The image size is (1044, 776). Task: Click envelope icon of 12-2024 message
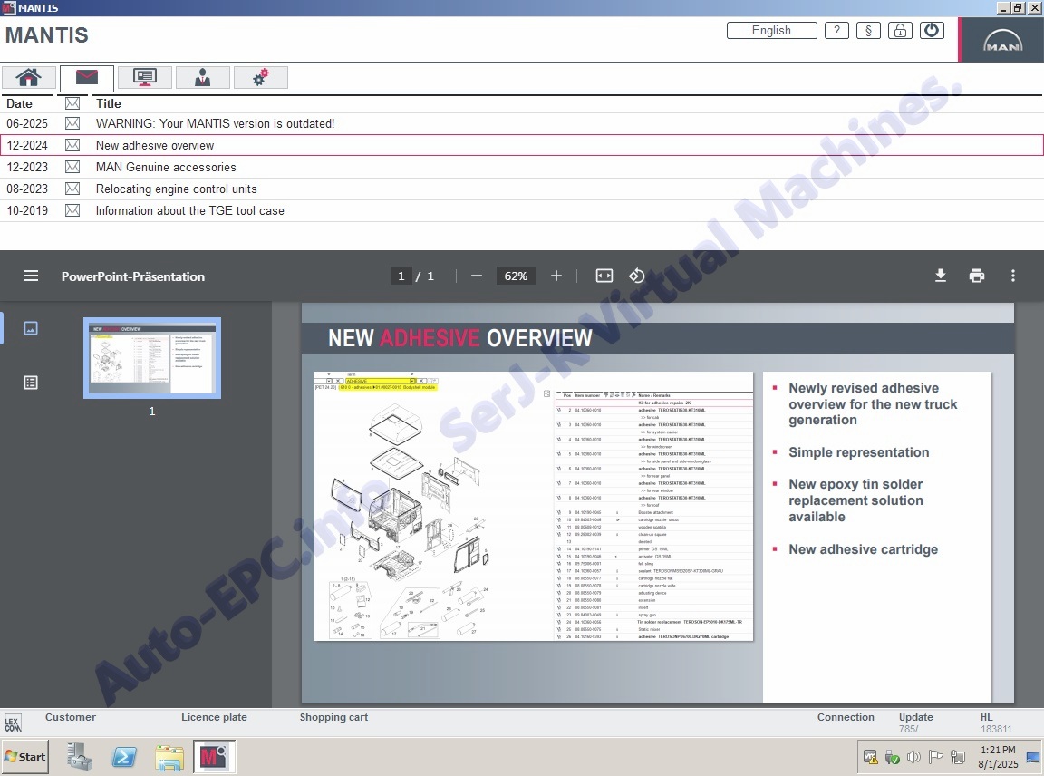point(72,145)
